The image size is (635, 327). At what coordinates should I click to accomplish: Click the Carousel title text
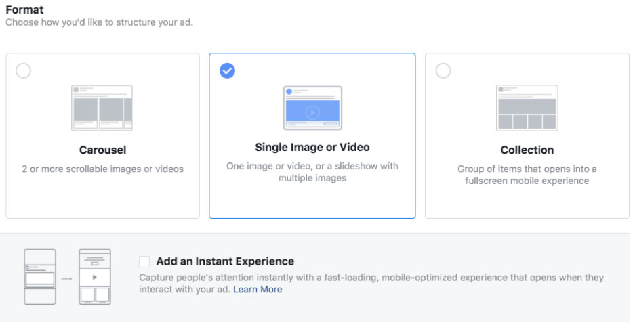click(x=102, y=150)
